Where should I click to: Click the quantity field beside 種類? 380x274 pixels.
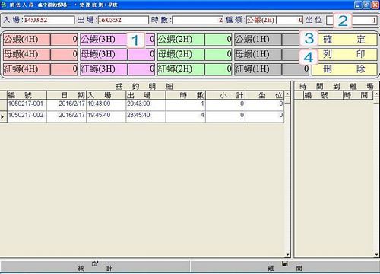290,20
